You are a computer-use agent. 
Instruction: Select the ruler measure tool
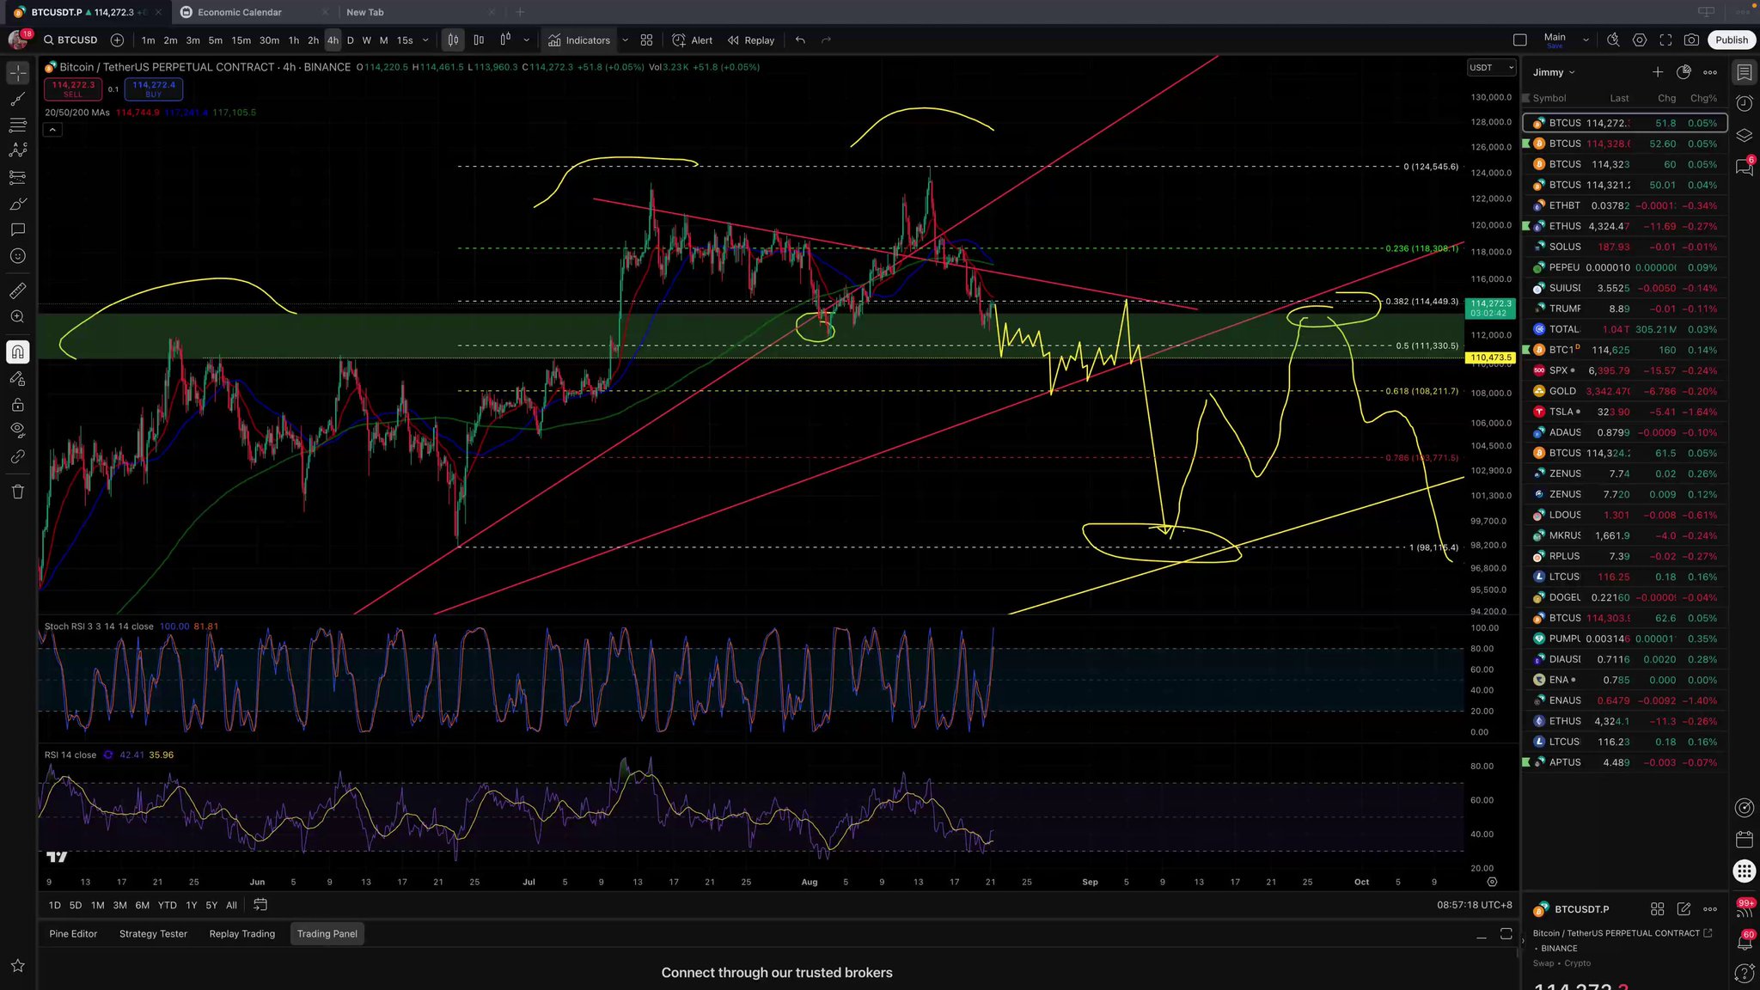(18, 290)
